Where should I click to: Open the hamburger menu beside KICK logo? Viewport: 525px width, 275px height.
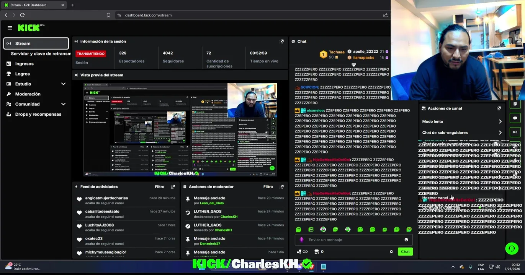[10, 28]
